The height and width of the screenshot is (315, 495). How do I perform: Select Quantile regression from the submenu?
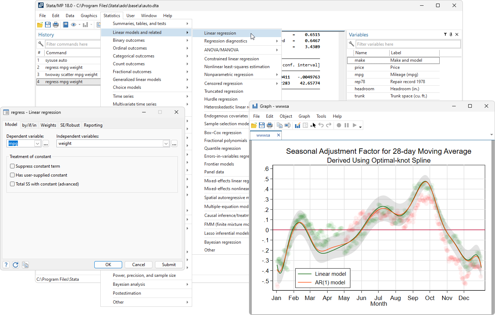click(222, 148)
